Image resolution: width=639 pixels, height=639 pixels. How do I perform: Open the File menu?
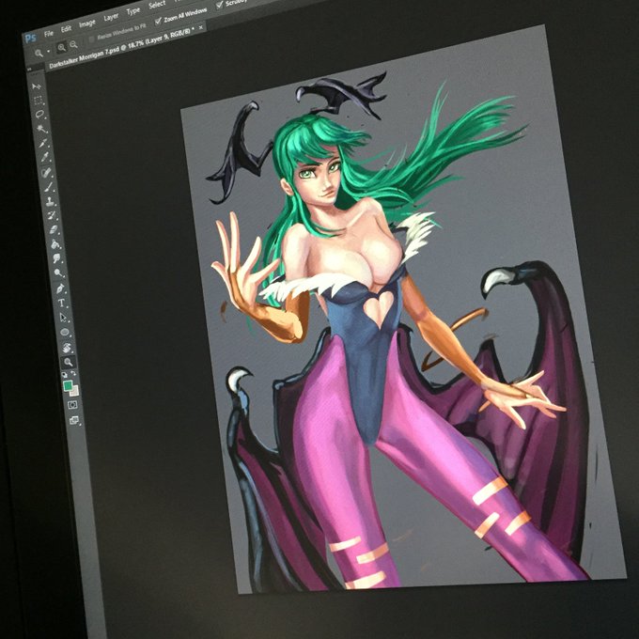pos(49,34)
